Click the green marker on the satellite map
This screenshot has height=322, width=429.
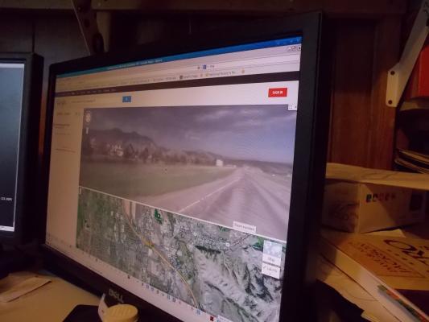pyautogui.click(x=157, y=214)
